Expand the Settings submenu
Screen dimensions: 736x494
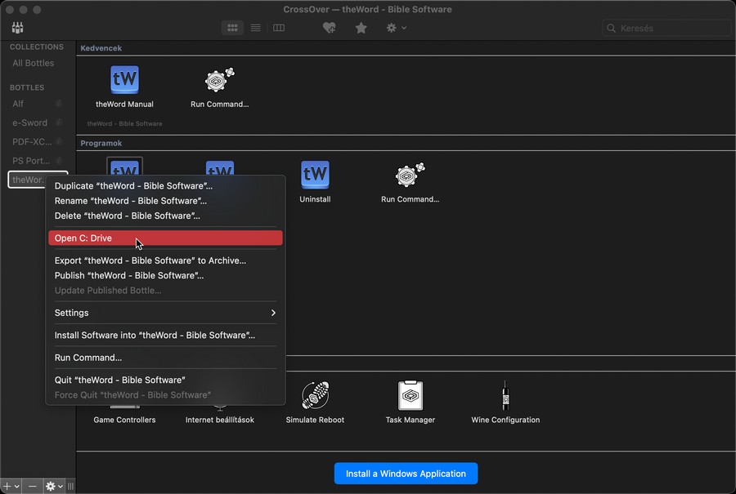[165, 313]
